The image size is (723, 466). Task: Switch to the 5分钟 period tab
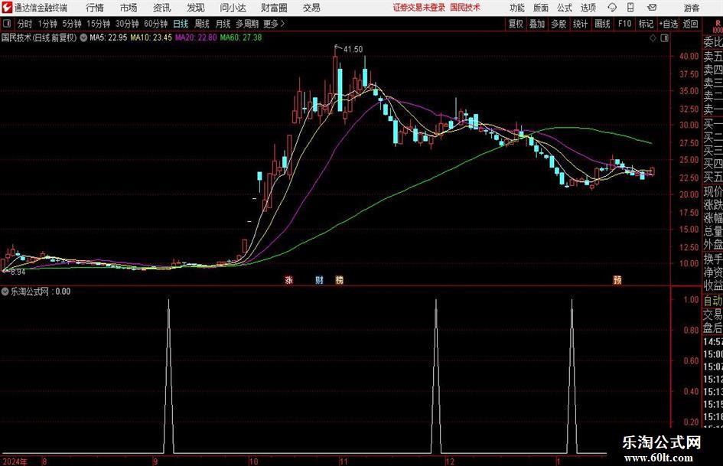pyautogui.click(x=72, y=24)
